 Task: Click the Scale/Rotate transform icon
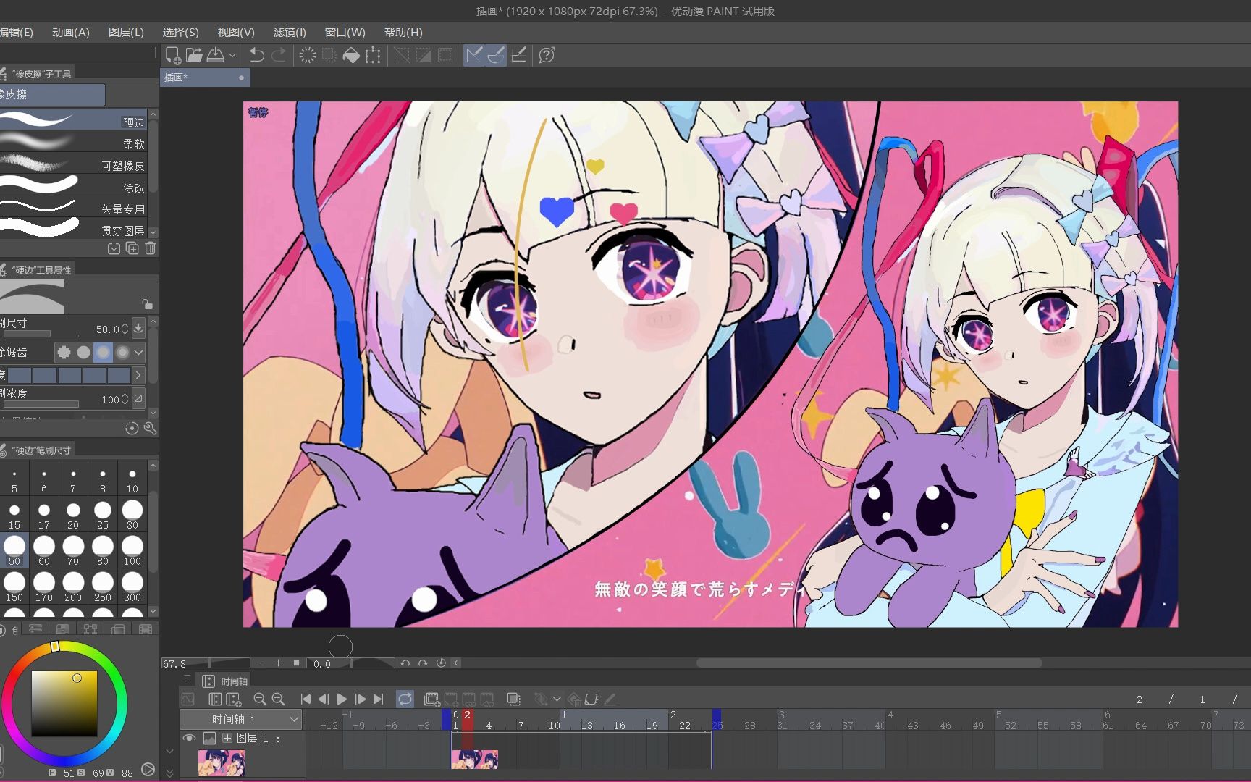[x=373, y=55]
